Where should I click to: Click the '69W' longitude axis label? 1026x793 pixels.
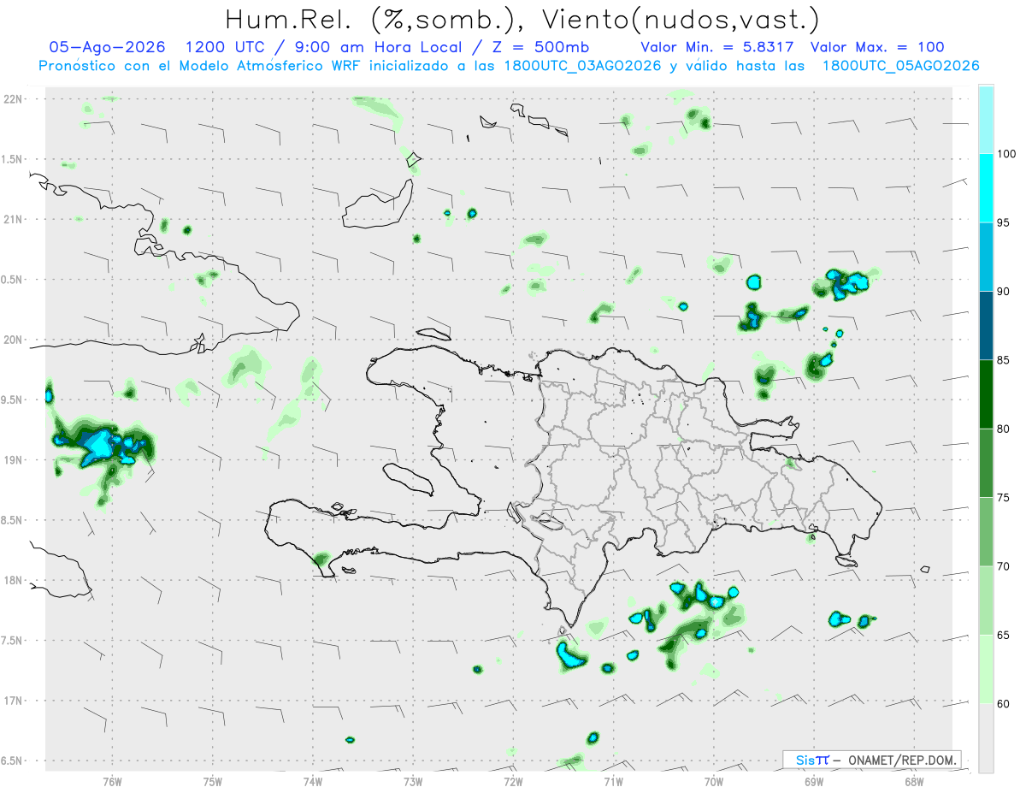[814, 782]
